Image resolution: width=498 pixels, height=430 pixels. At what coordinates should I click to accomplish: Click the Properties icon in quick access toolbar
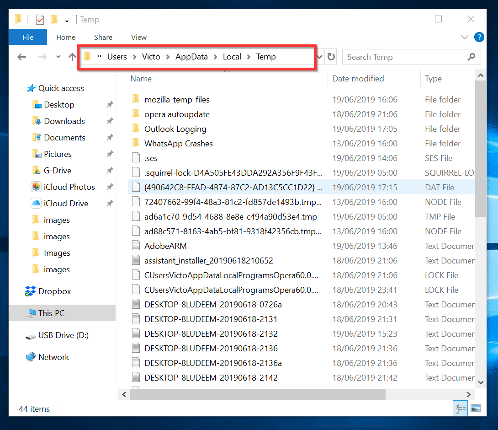pos(40,19)
